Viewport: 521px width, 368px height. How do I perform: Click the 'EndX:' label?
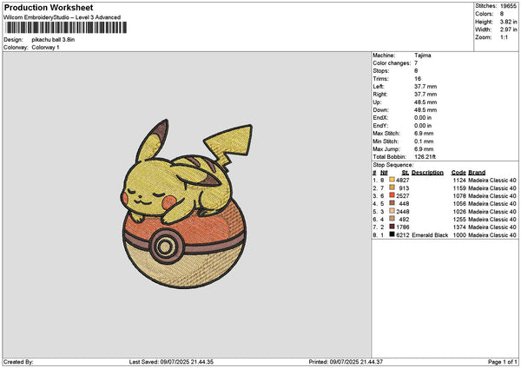380,118
